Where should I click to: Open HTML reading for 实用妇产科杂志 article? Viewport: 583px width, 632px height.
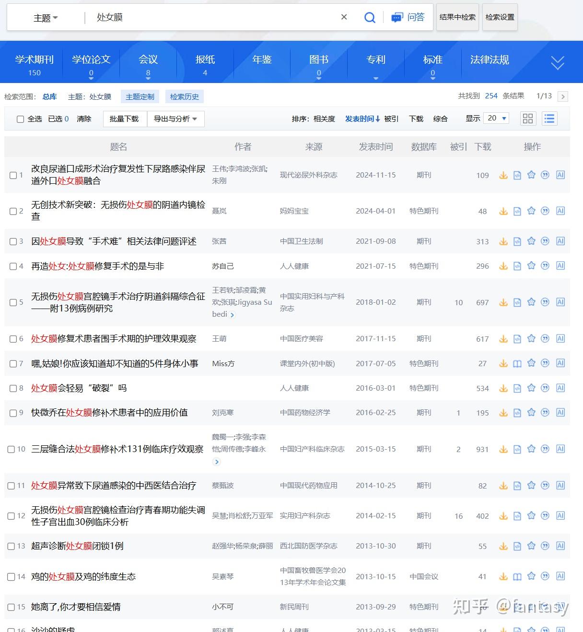(x=517, y=516)
